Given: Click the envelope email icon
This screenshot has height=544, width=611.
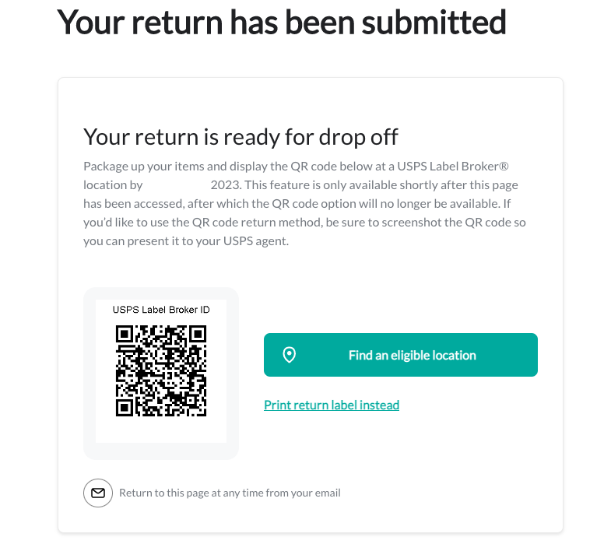Looking at the screenshot, I should point(97,493).
